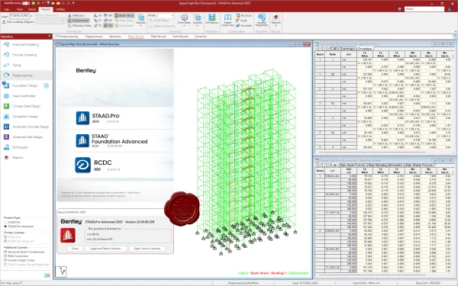Viewport: 458px width, 286px height.
Task: Select the Time Steps icon
Action: [x=184, y=19]
